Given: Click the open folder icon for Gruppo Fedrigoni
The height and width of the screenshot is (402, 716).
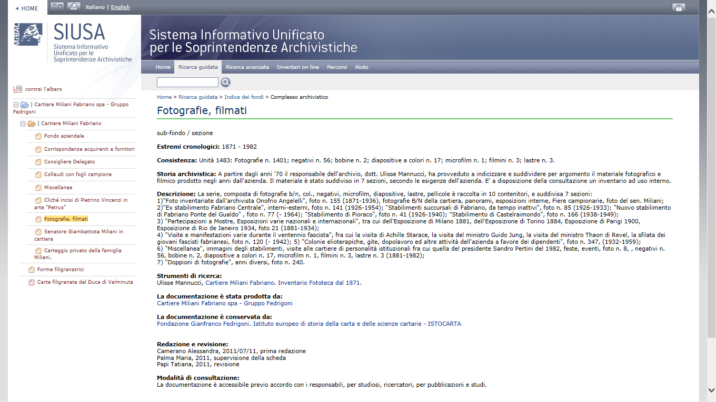Looking at the screenshot, I should [25, 105].
